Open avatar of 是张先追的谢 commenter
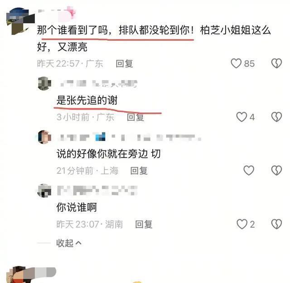This screenshot has height=283, width=290. pyautogui.click(x=44, y=83)
